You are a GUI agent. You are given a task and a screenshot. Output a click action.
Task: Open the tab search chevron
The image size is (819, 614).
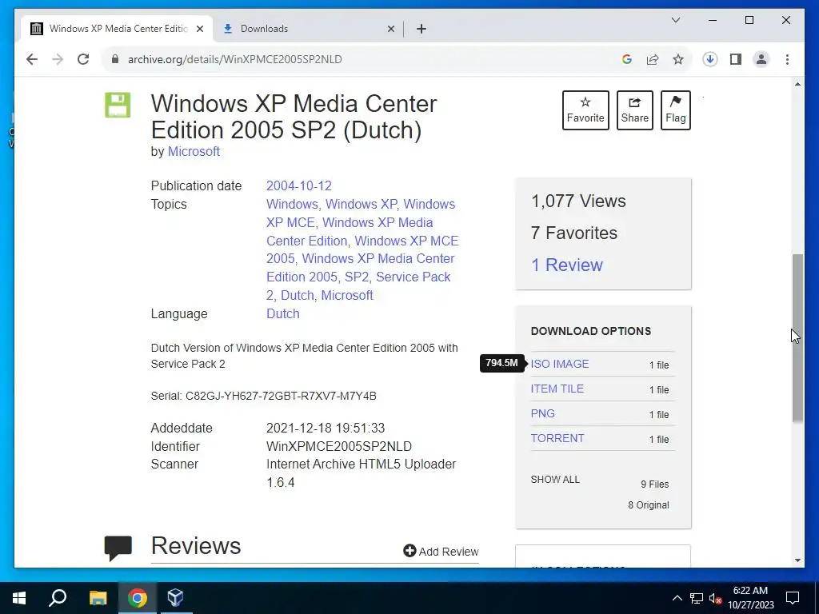point(675,20)
